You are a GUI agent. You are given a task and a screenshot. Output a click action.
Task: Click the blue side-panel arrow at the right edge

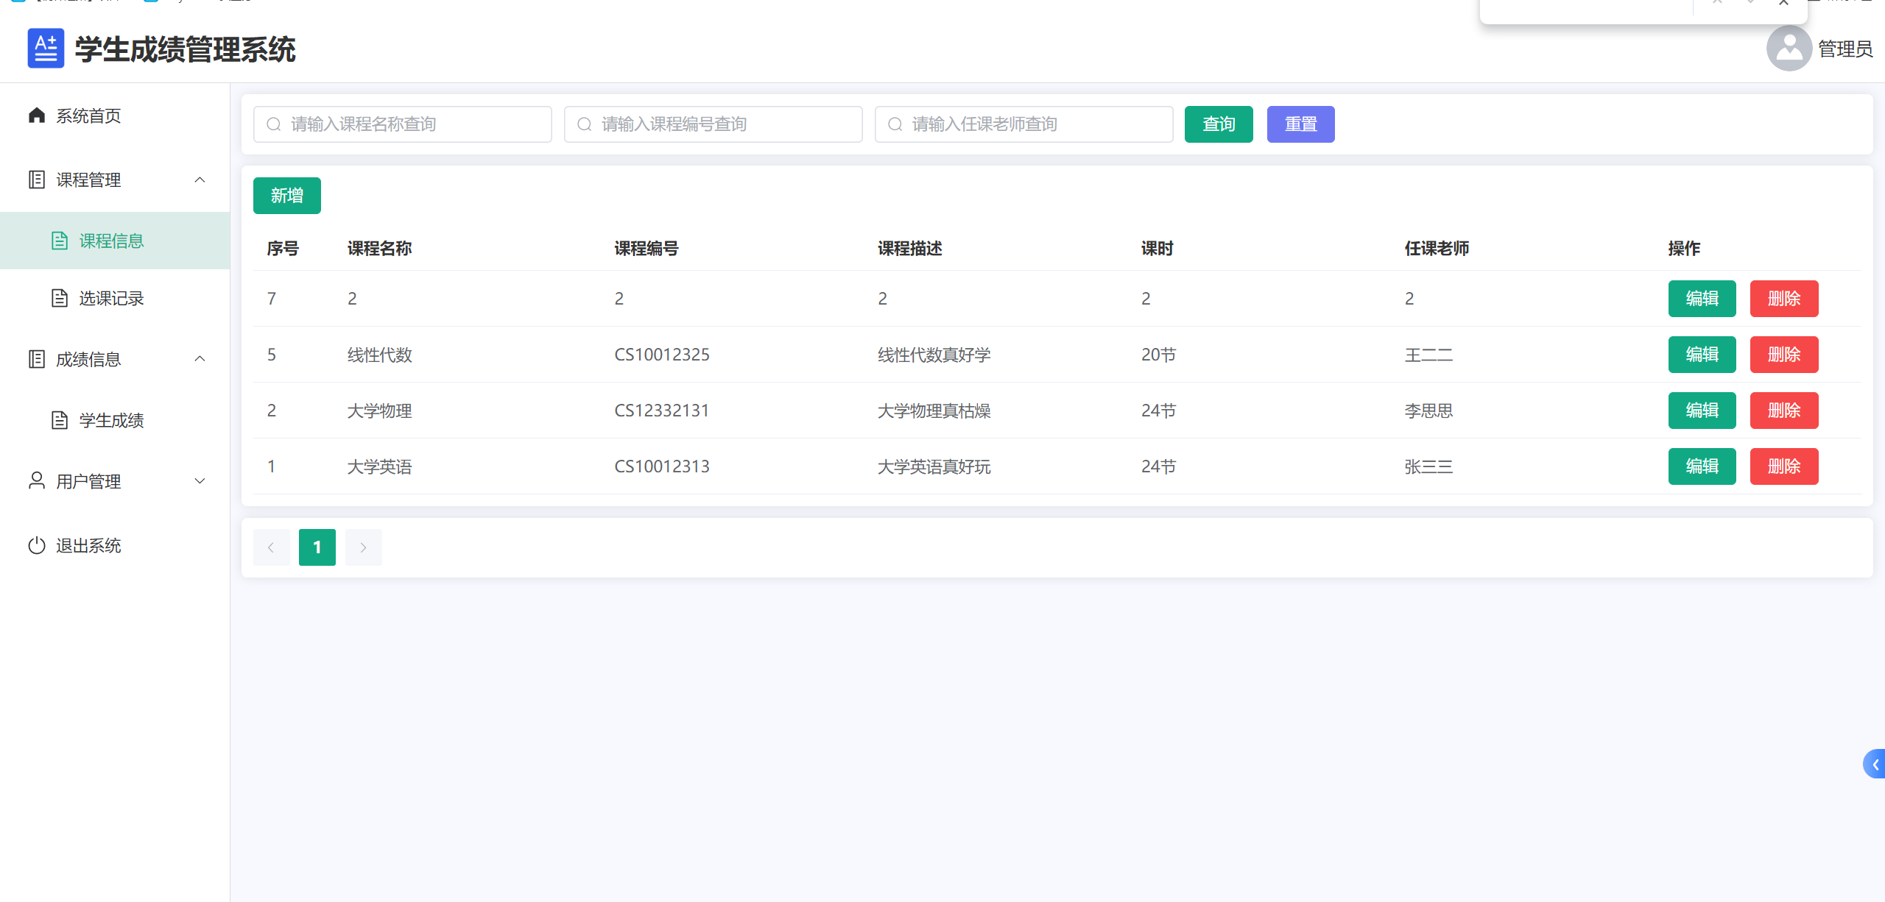(1875, 764)
